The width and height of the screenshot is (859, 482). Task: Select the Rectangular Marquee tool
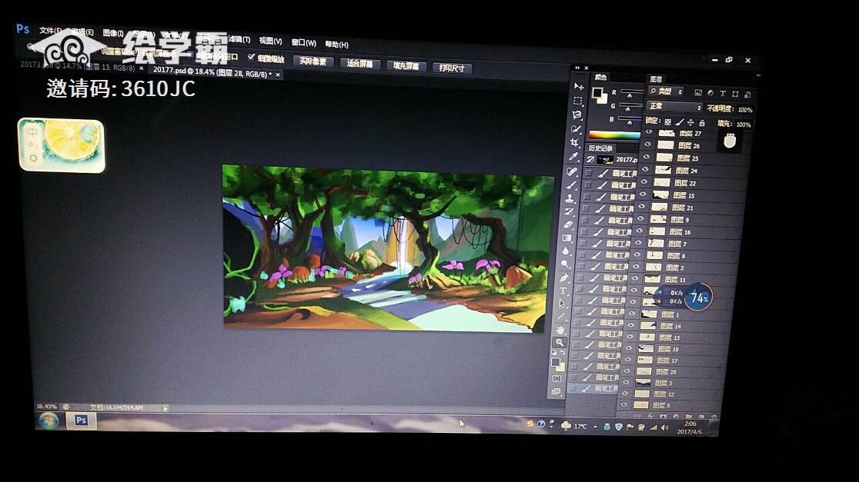click(577, 101)
